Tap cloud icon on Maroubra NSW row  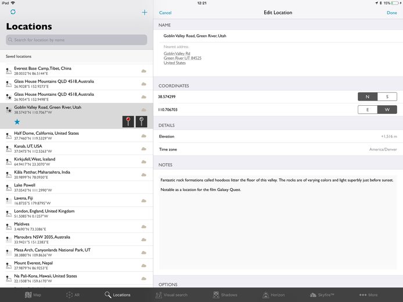(143, 239)
